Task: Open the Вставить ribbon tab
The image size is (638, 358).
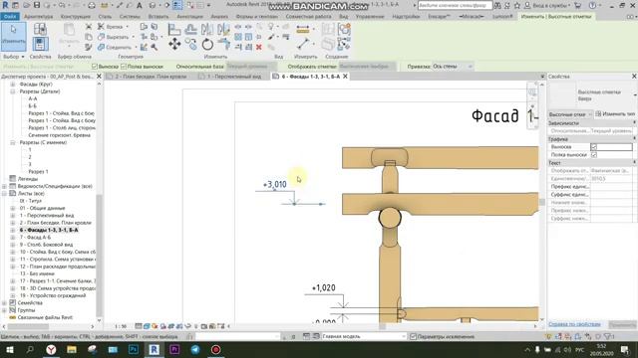Action: (x=158, y=16)
